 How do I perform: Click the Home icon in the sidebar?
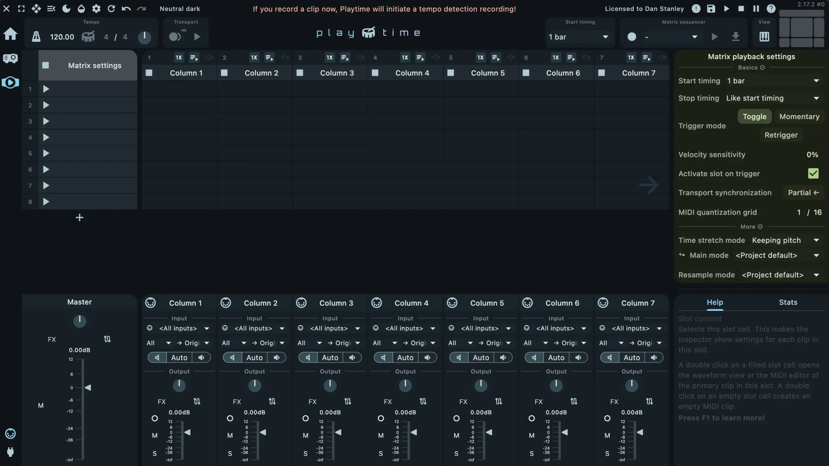click(x=10, y=34)
